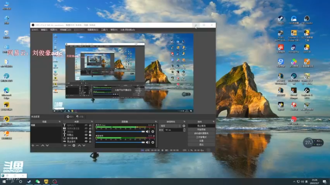Pop out the audio Mixer dock
Image resolution: width=330 pixels, height=185 pixels.
point(156,122)
